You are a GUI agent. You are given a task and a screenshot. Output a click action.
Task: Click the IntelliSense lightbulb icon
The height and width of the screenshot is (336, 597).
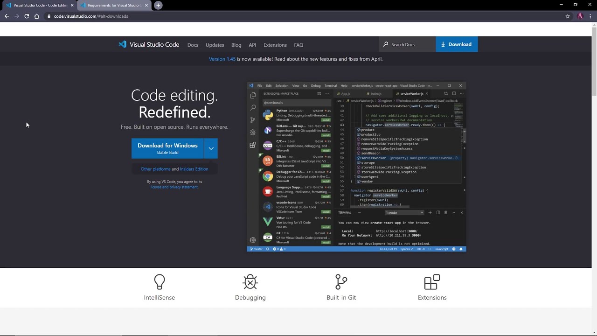tap(160, 282)
